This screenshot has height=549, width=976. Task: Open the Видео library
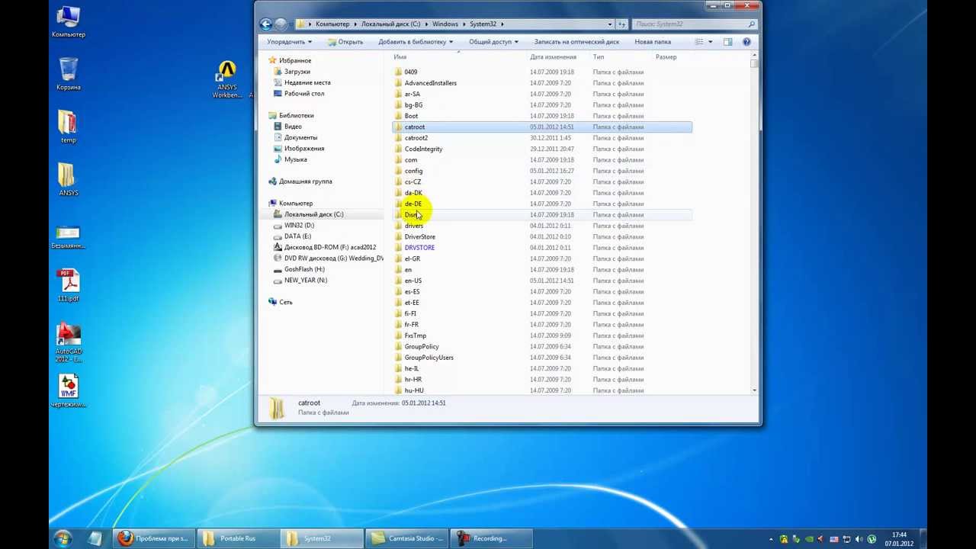point(293,127)
